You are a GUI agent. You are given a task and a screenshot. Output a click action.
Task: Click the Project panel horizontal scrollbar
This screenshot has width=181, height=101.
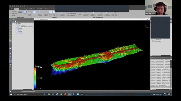(x=23, y=89)
